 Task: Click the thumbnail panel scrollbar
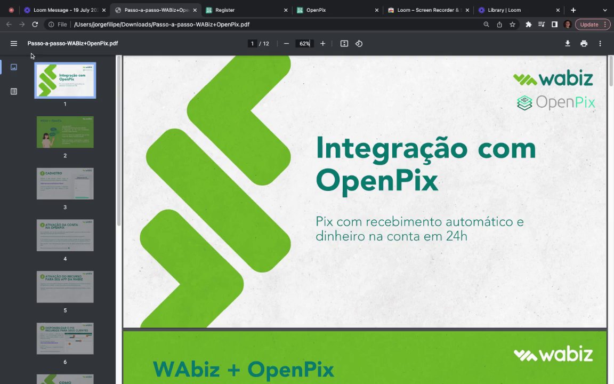(x=119, y=141)
